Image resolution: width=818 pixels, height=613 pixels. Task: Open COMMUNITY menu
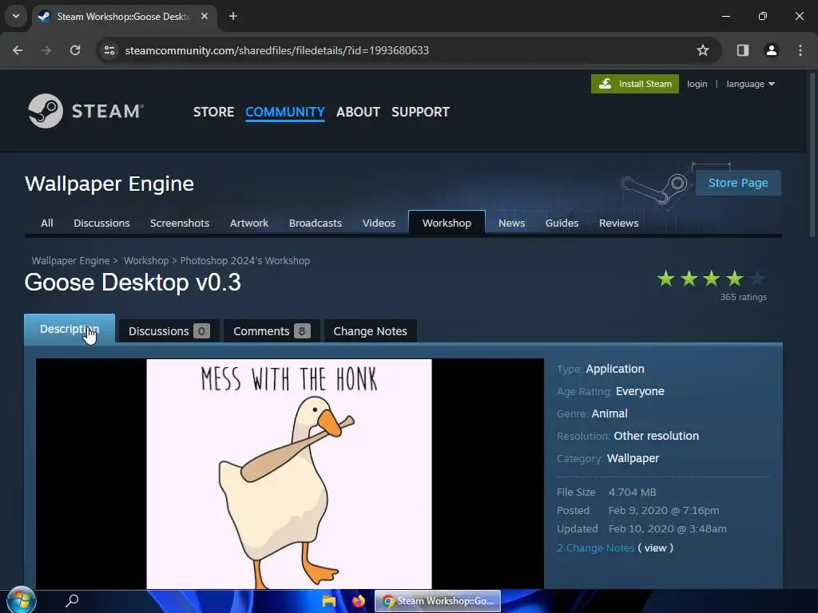[285, 112]
